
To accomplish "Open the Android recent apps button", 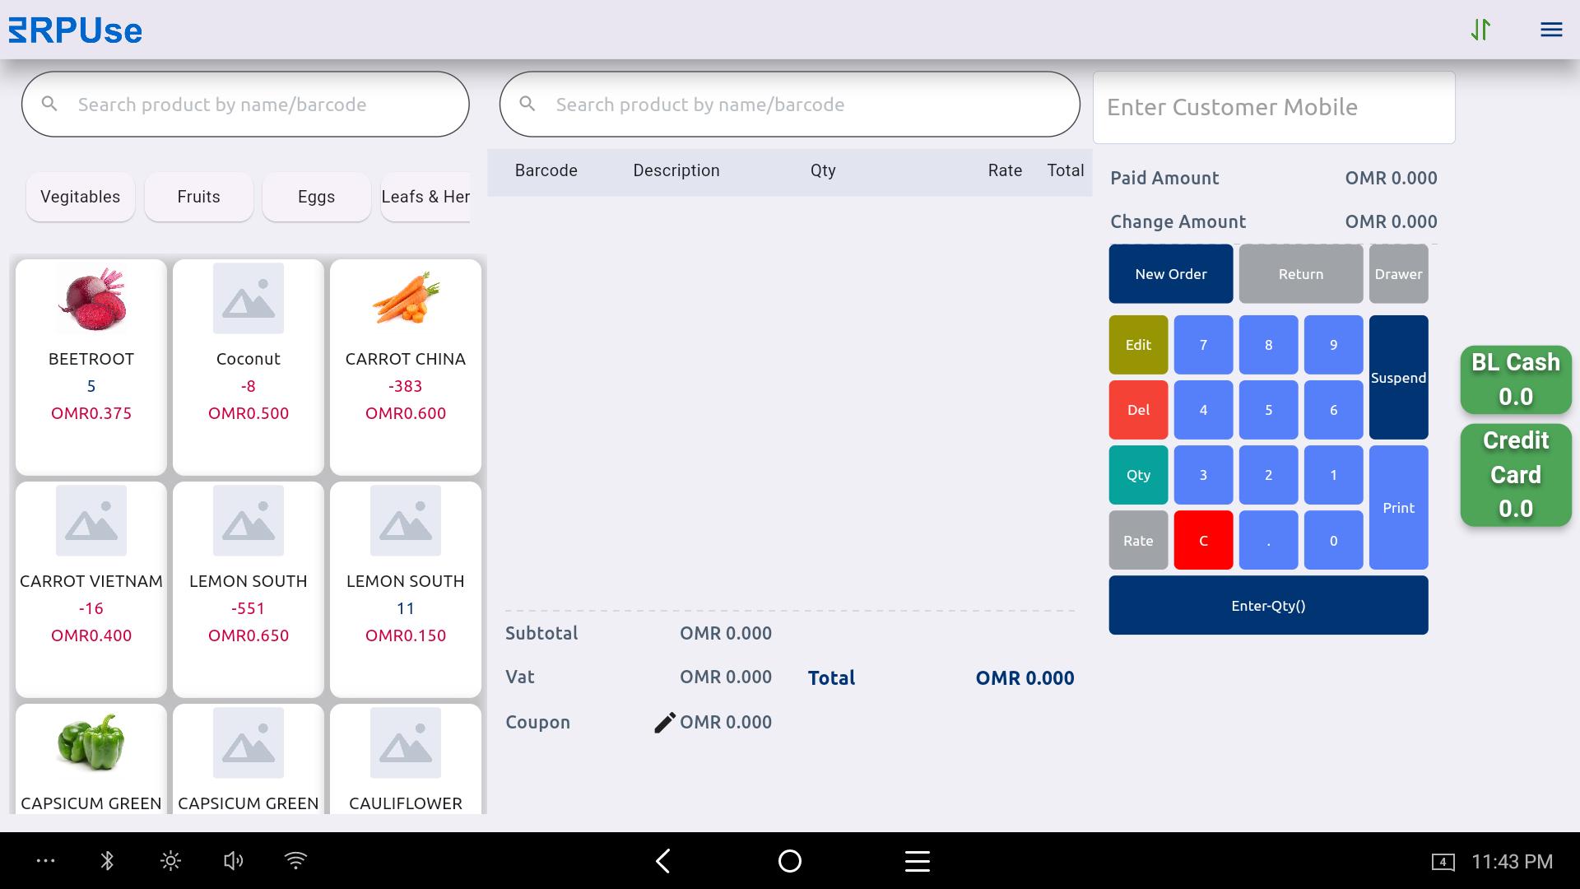I will (x=917, y=861).
